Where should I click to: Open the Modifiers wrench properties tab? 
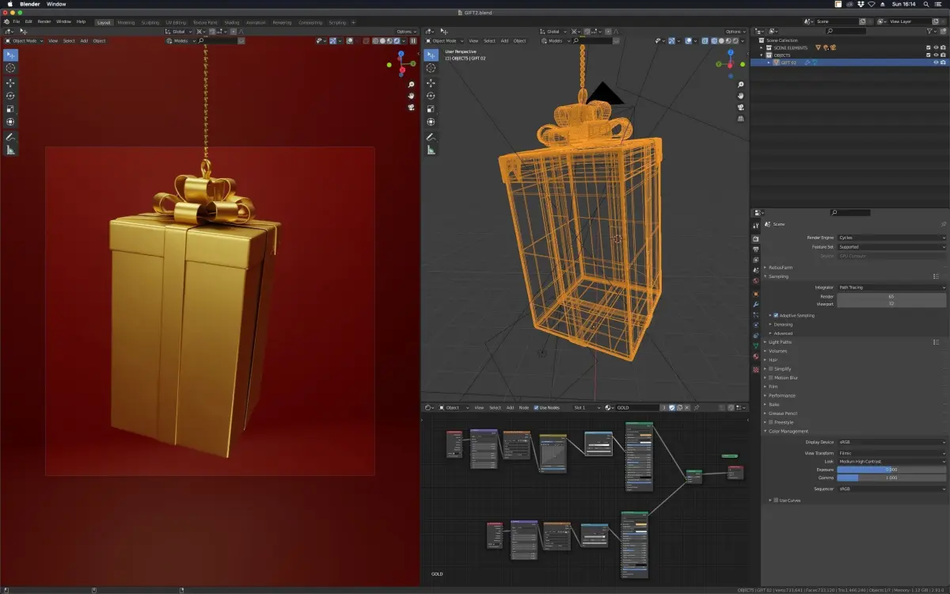coord(755,304)
